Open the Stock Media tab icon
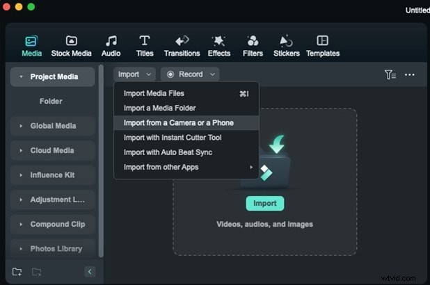This screenshot has width=430, height=285. [x=71, y=42]
